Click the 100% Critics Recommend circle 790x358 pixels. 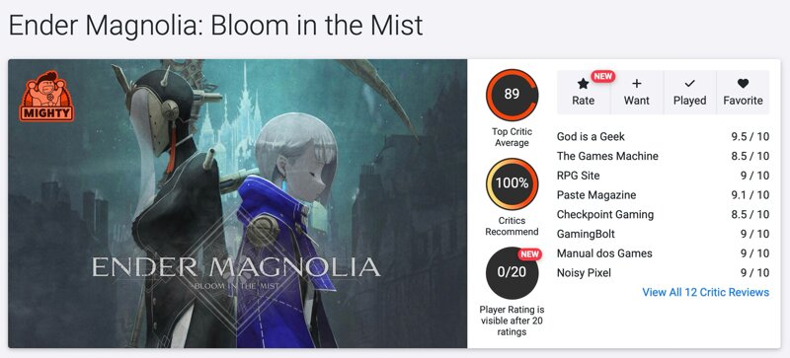click(x=512, y=183)
